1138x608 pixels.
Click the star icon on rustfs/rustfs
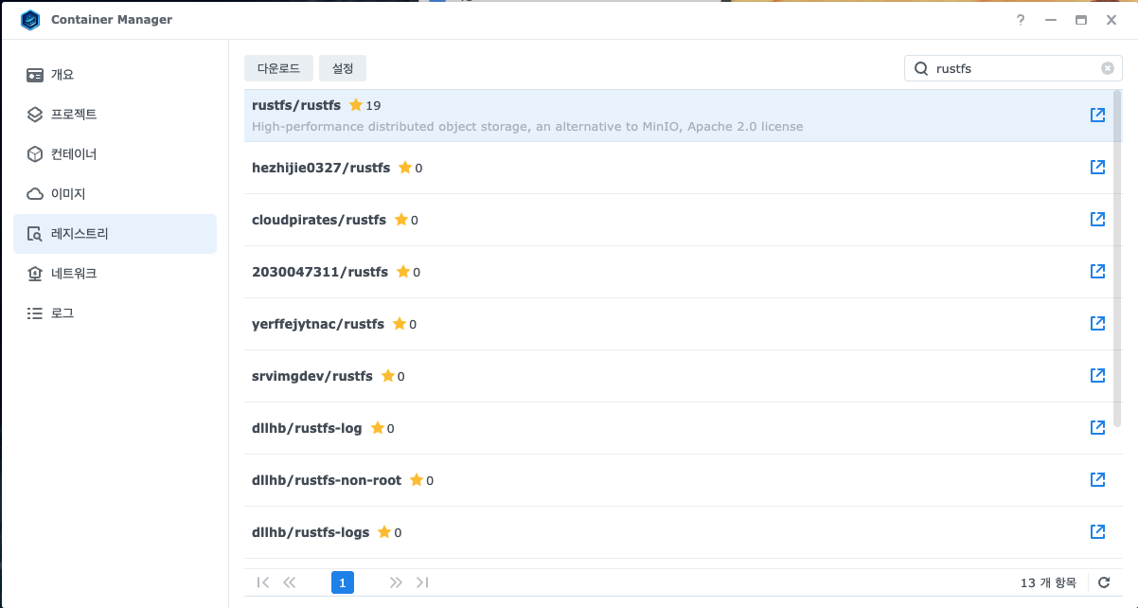(356, 105)
